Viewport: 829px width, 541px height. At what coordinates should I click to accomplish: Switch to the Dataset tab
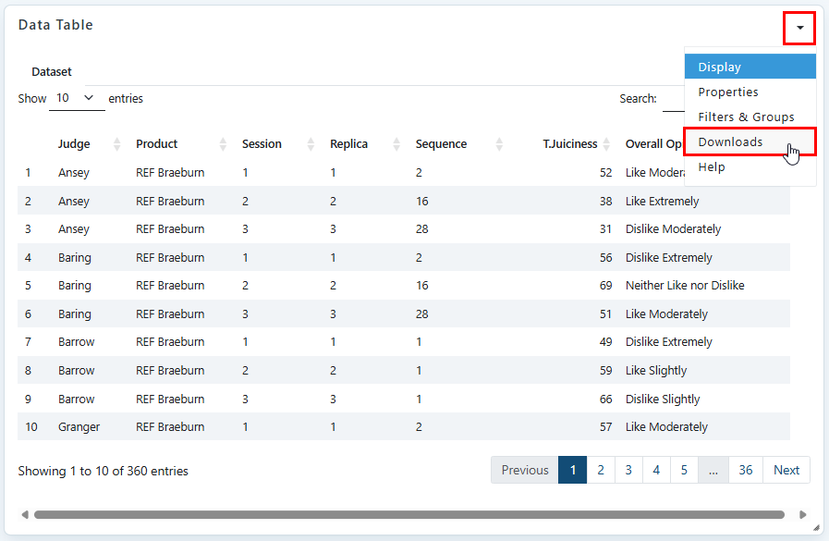point(51,72)
